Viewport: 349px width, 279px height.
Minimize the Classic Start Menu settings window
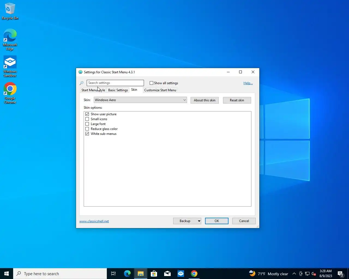(228, 72)
